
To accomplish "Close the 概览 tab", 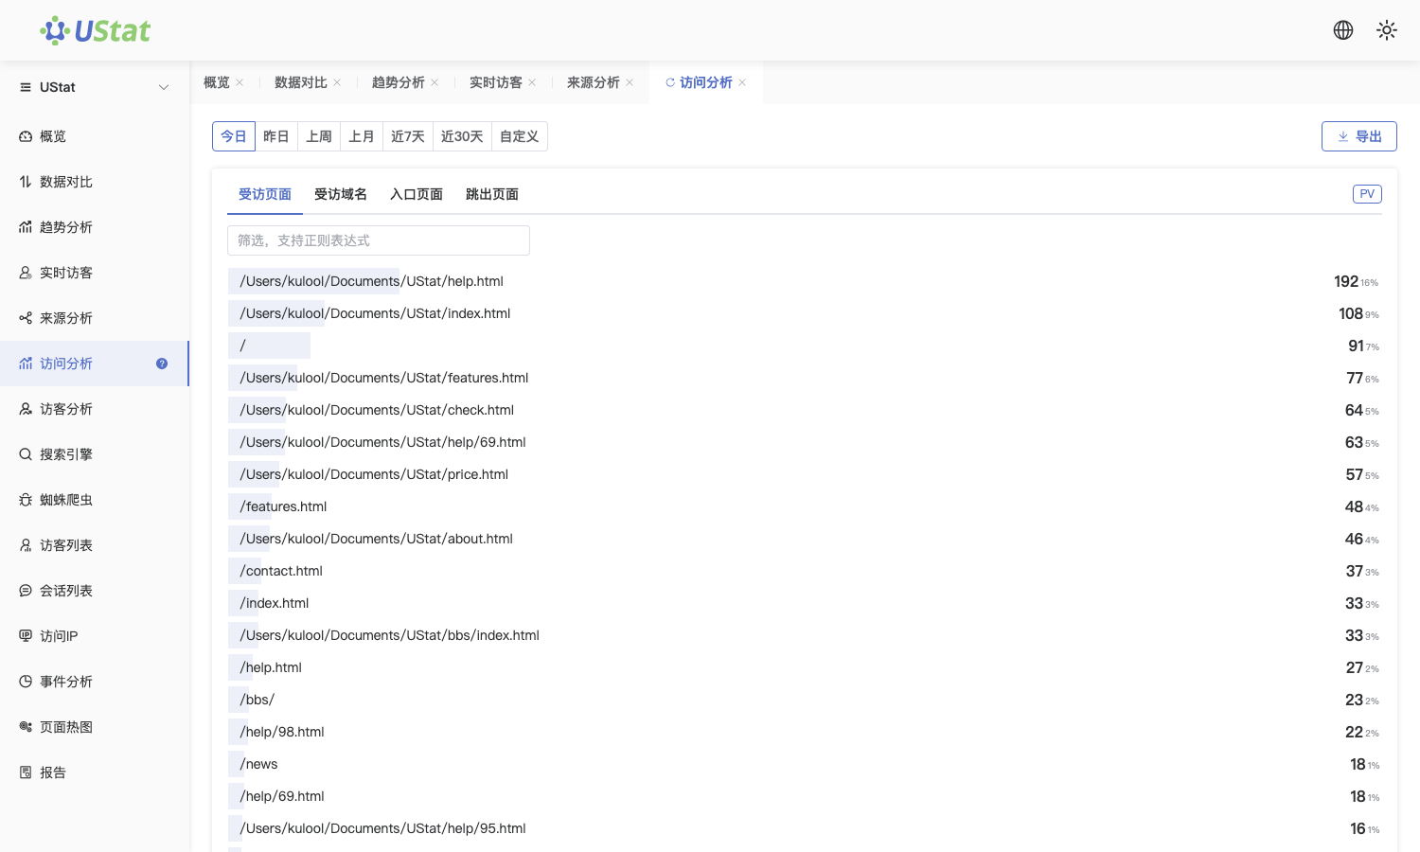I will tap(240, 82).
